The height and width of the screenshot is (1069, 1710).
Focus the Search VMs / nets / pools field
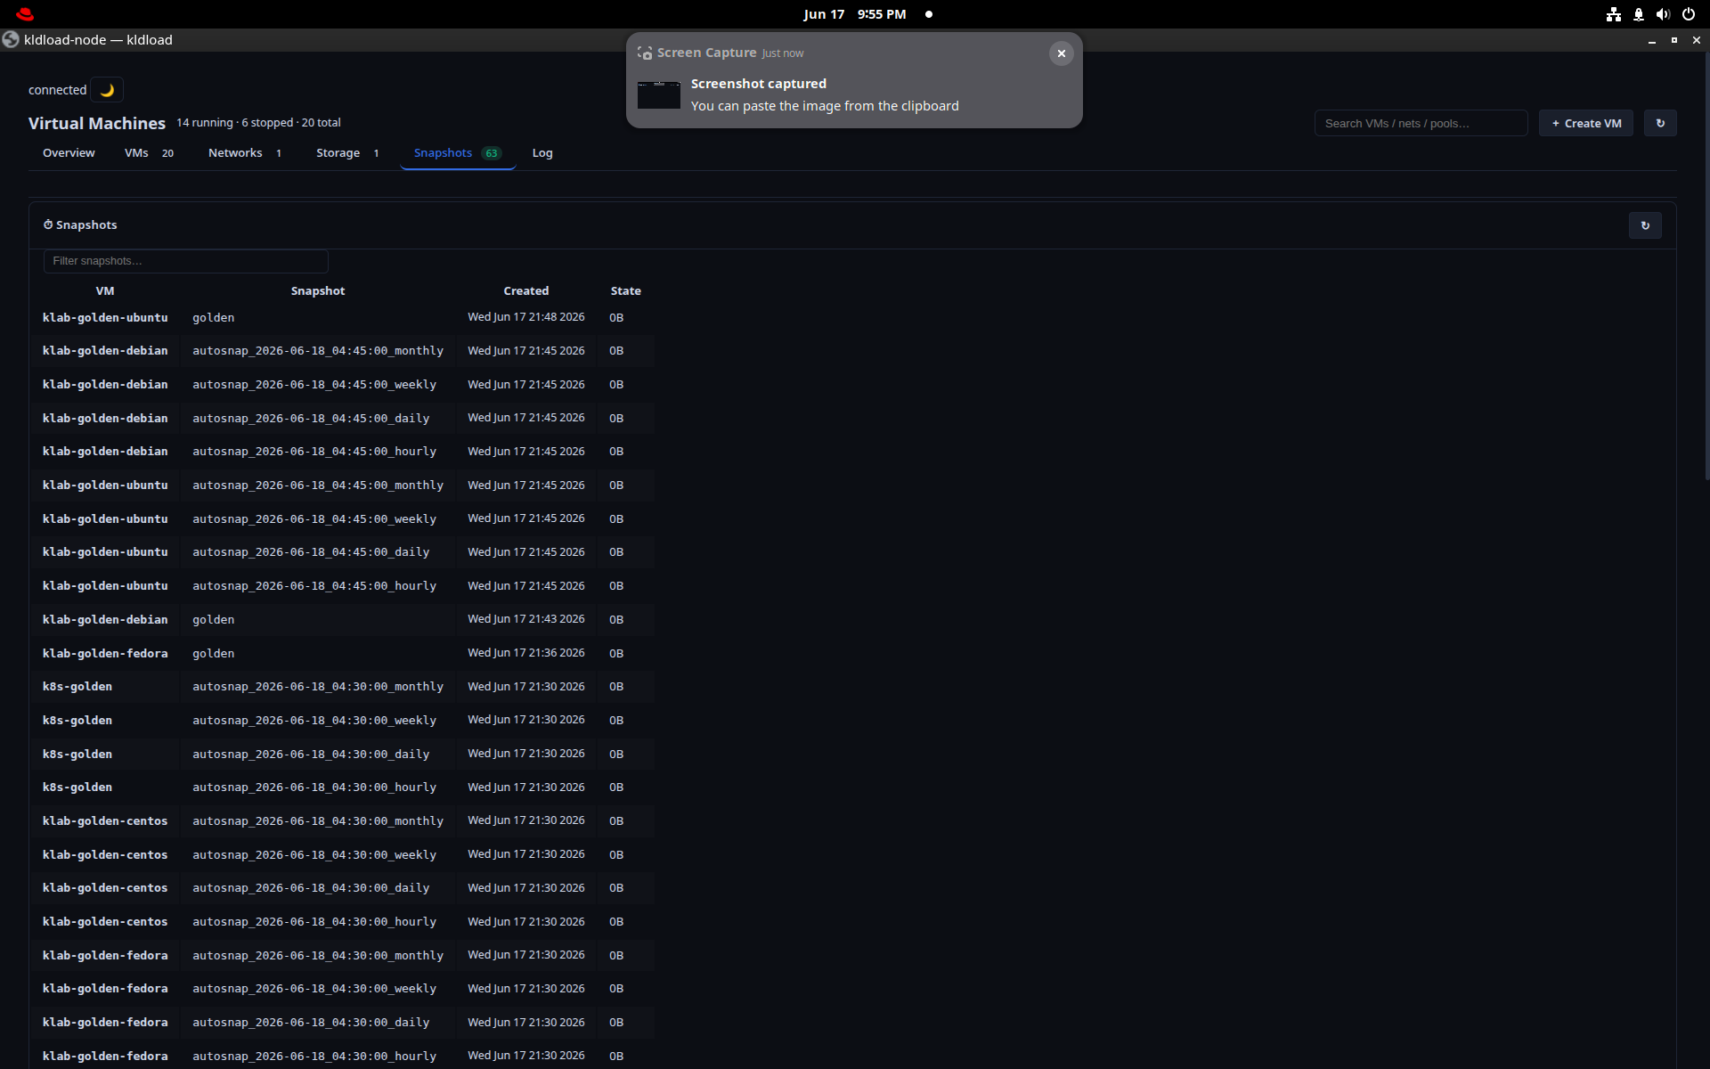click(x=1421, y=123)
